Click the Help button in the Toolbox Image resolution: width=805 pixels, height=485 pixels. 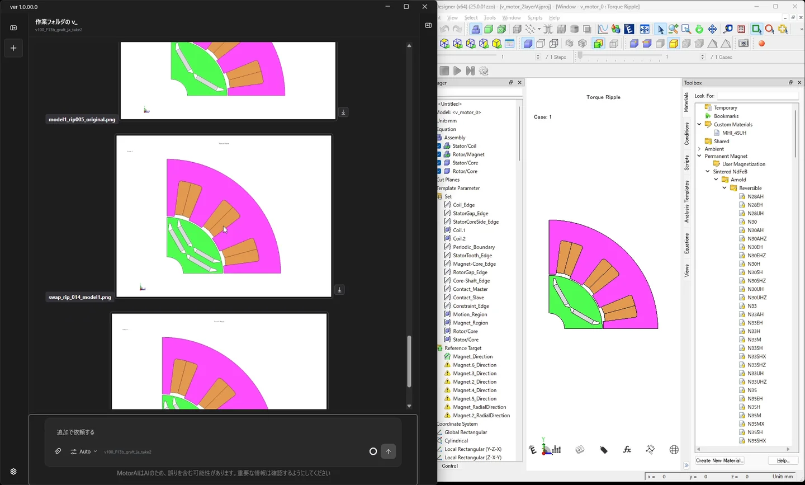pos(783,460)
